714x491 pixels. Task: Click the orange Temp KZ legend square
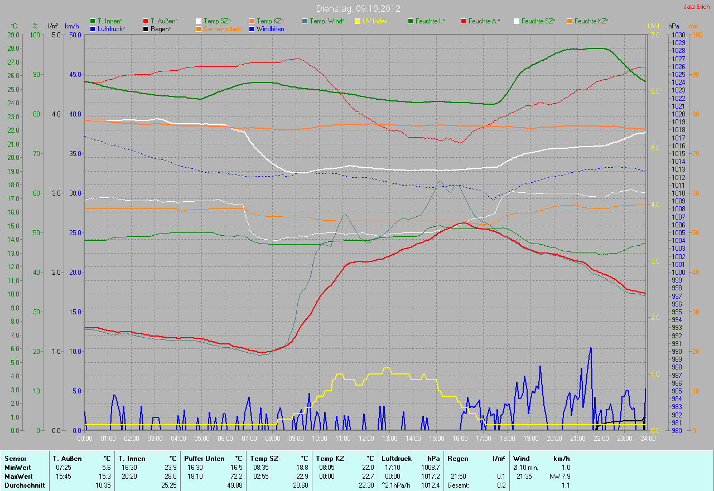tap(252, 21)
